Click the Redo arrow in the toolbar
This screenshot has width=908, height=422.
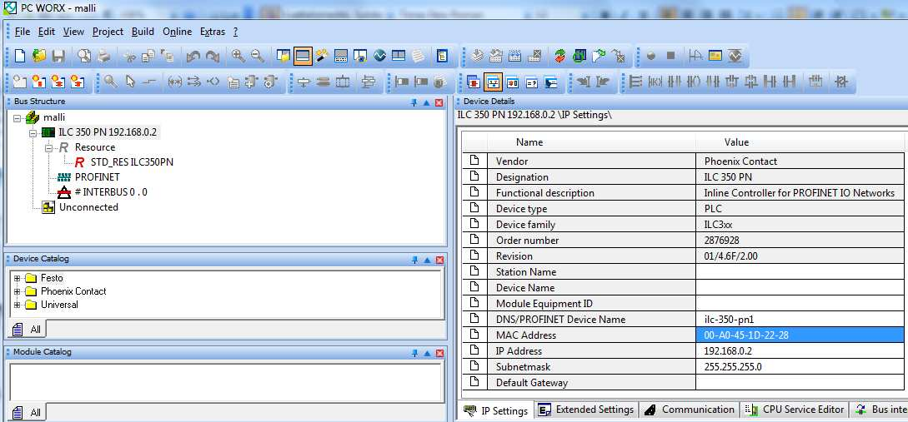[213, 56]
